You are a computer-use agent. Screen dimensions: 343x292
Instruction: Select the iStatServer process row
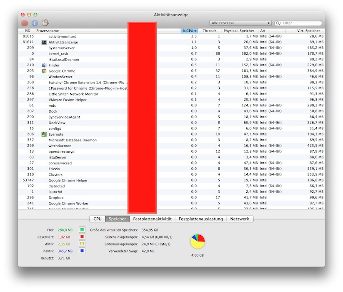tap(172, 157)
